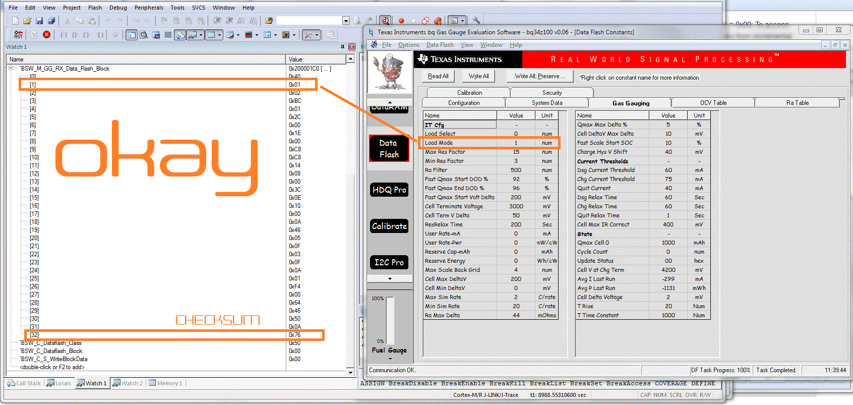The height and width of the screenshot is (405, 853).
Task: Switch to the Calibration tab
Action: pos(469,93)
